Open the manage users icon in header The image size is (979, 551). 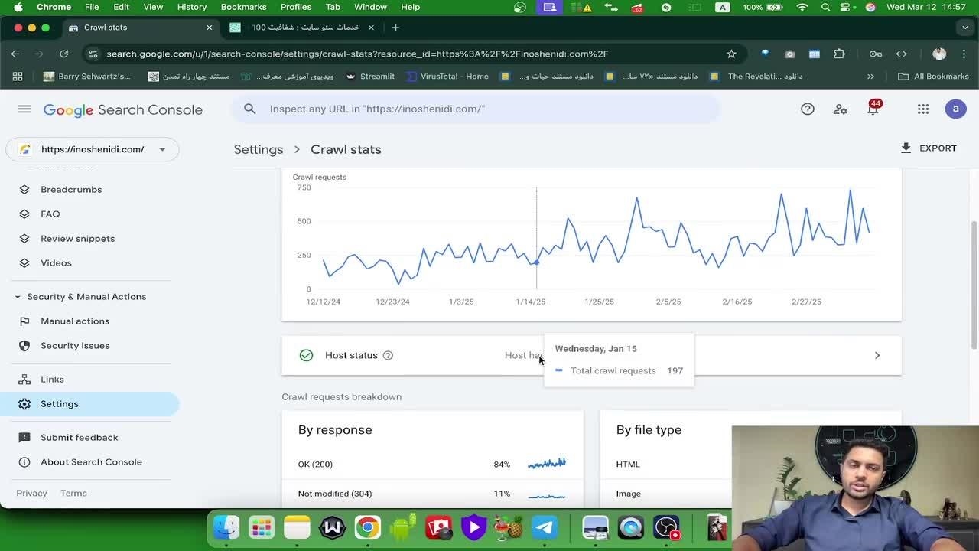[x=840, y=109]
